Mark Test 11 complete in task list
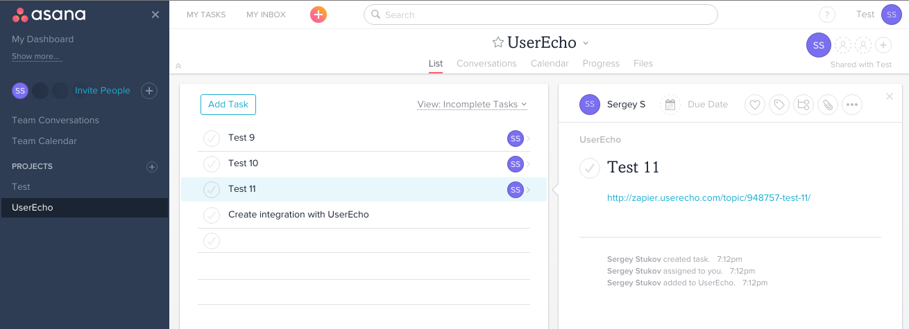The width and height of the screenshot is (909, 329). 212,190
